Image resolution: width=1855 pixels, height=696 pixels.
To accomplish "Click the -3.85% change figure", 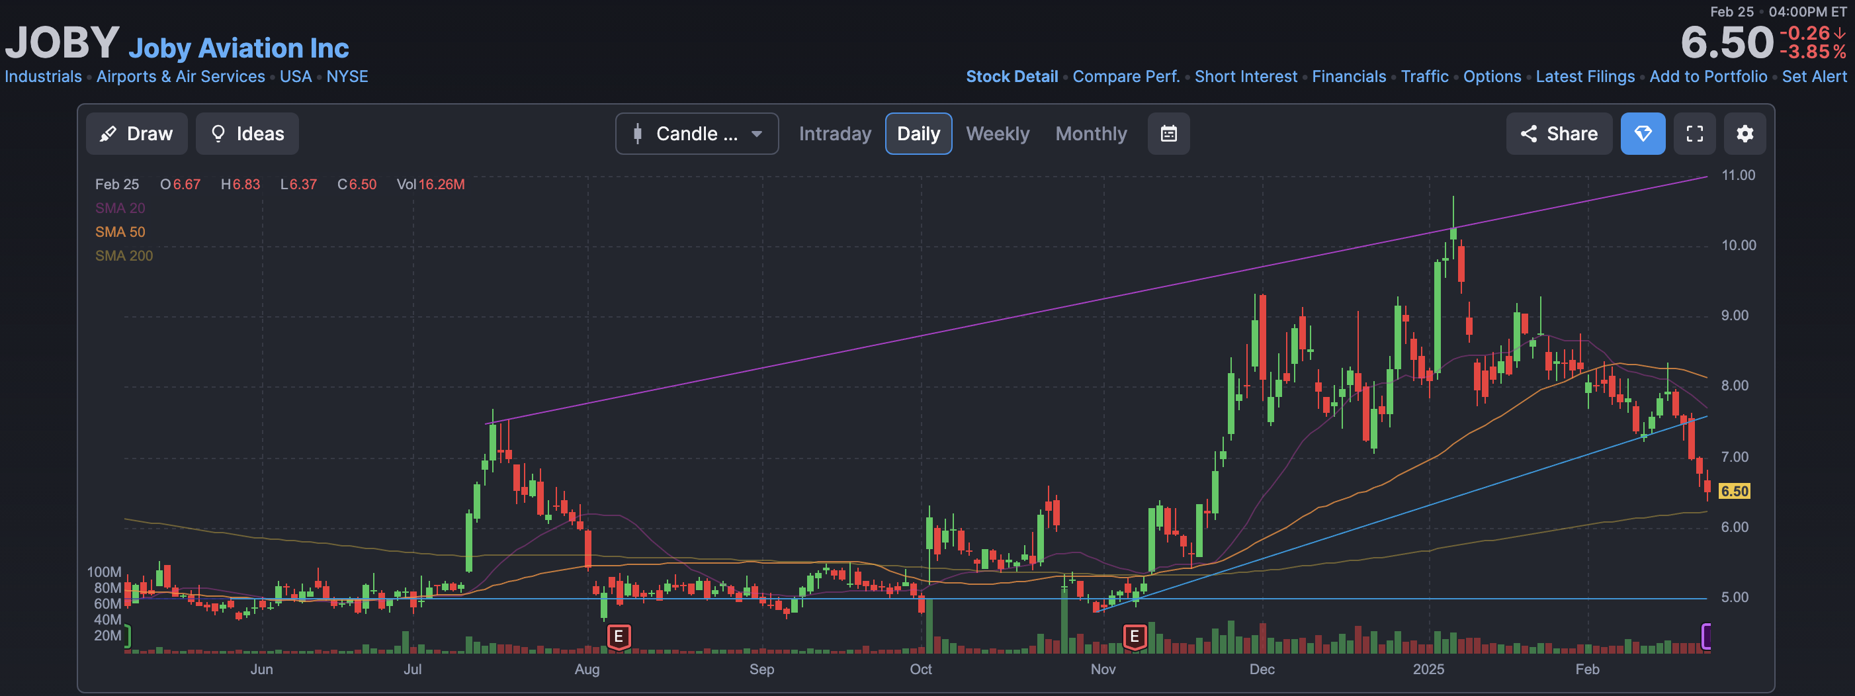I will coord(1813,52).
